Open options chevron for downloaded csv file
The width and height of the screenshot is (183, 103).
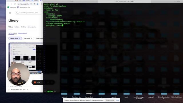[x=28, y=90]
